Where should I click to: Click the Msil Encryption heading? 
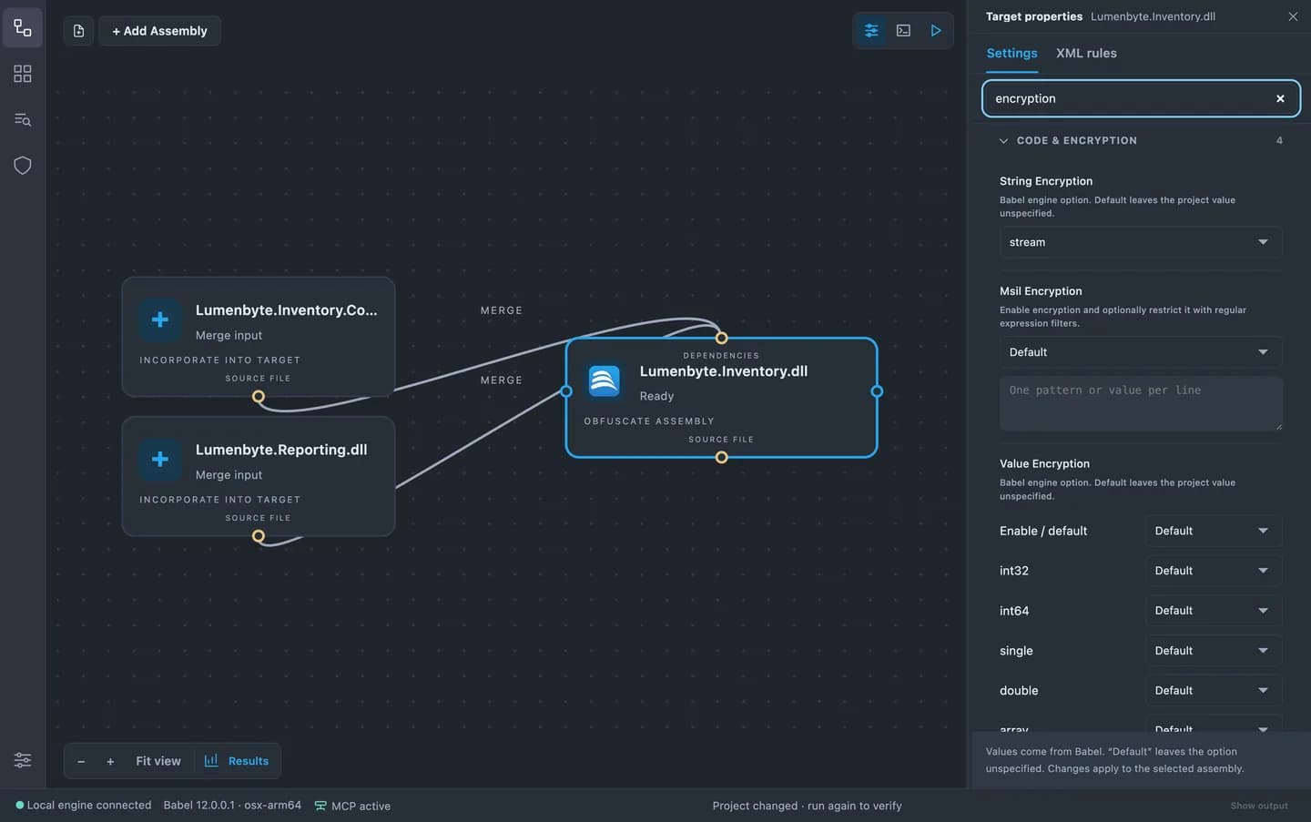(x=1041, y=291)
